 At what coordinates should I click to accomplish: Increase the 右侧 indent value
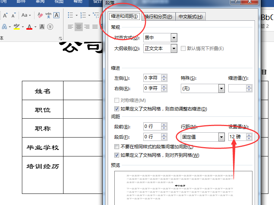[x=164, y=86]
